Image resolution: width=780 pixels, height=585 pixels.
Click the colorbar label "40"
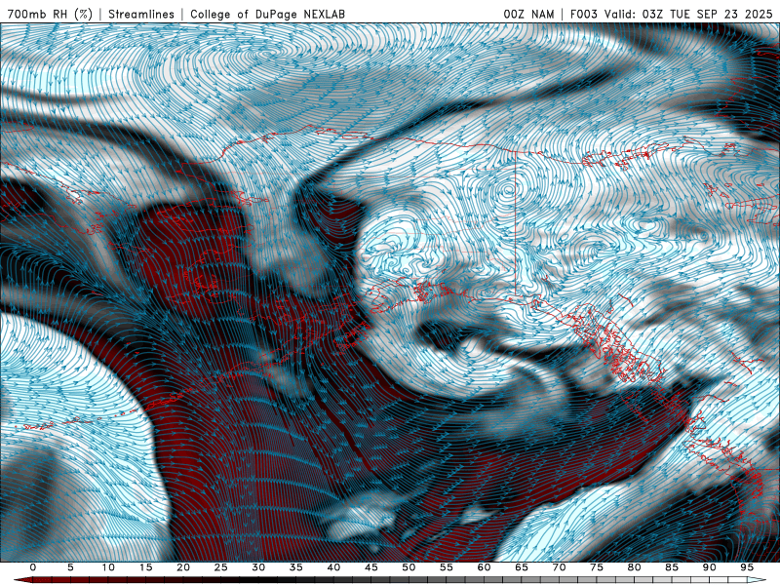[x=333, y=567]
